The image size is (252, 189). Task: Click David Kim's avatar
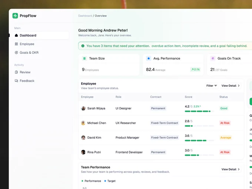coord(83,137)
